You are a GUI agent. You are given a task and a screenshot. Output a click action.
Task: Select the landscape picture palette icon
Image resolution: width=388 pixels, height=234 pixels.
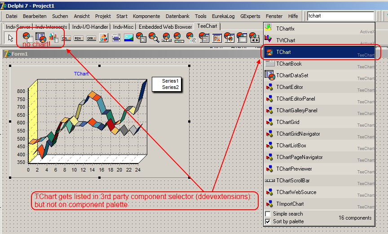coord(129,38)
